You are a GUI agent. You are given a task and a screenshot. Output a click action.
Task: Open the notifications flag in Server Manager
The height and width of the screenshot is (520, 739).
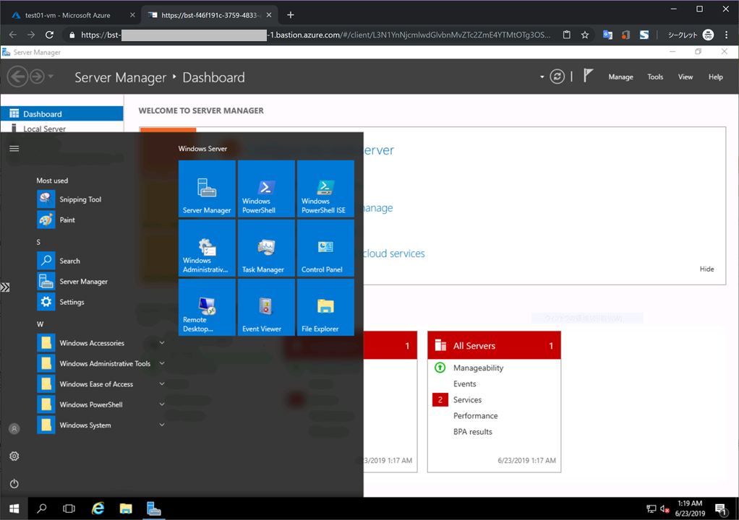coord(588,76)
